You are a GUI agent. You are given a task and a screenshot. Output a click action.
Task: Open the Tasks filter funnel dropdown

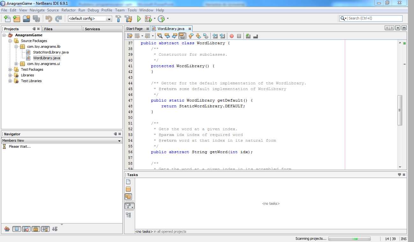point(129,206)
